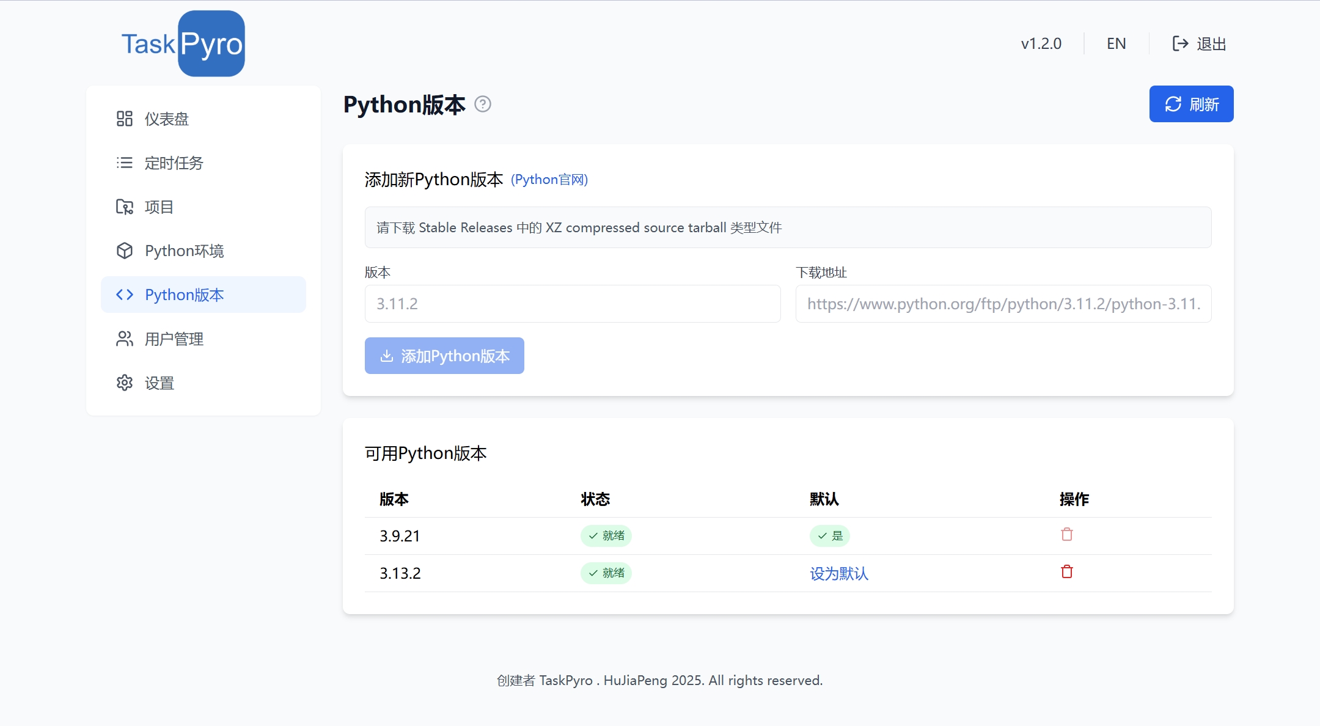Click the TaskPyro logo
This screenshot has width=1320, height=726.
click(x=183, y=44)
